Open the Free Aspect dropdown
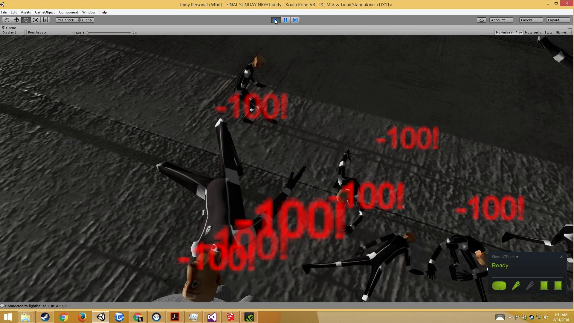Image resolution: width=574 pixels, height=323 pixels. tap(50, 33)
